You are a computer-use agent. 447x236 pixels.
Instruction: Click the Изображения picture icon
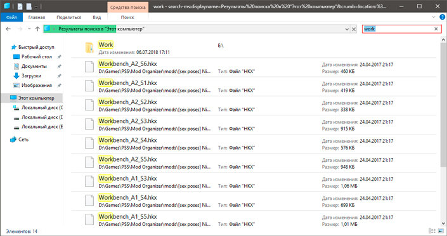point(16,85)
